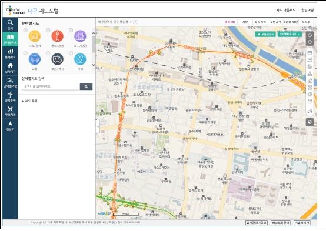Screen dimensions: 326x231
Task: Click the eraser/pencil icon on map toolbar
Action: (310, 81)
